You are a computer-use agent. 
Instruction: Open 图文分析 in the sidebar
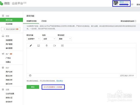click(9, 76)
